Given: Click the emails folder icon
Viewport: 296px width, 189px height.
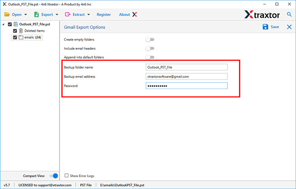Looking at the screenshot, I should click(21, 37).
